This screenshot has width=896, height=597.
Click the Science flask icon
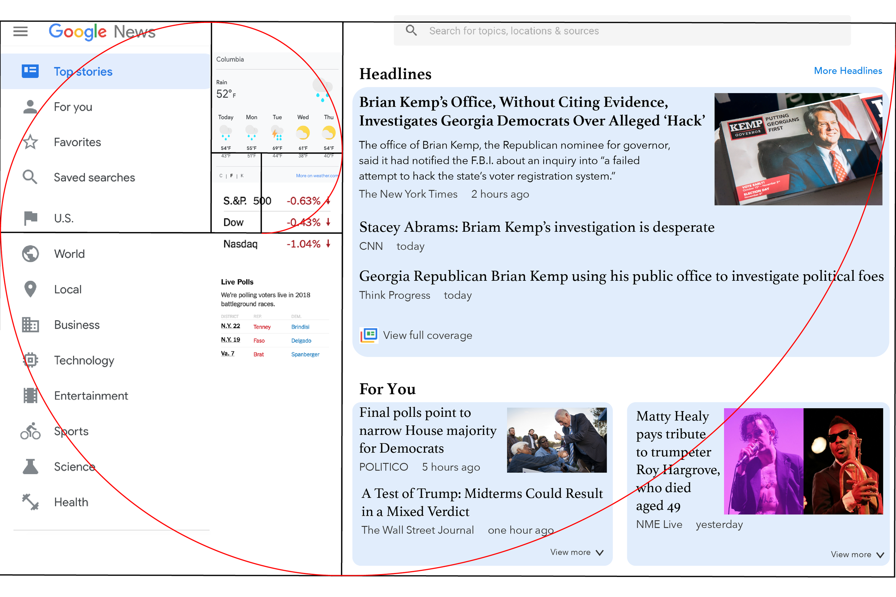(30, 466)
